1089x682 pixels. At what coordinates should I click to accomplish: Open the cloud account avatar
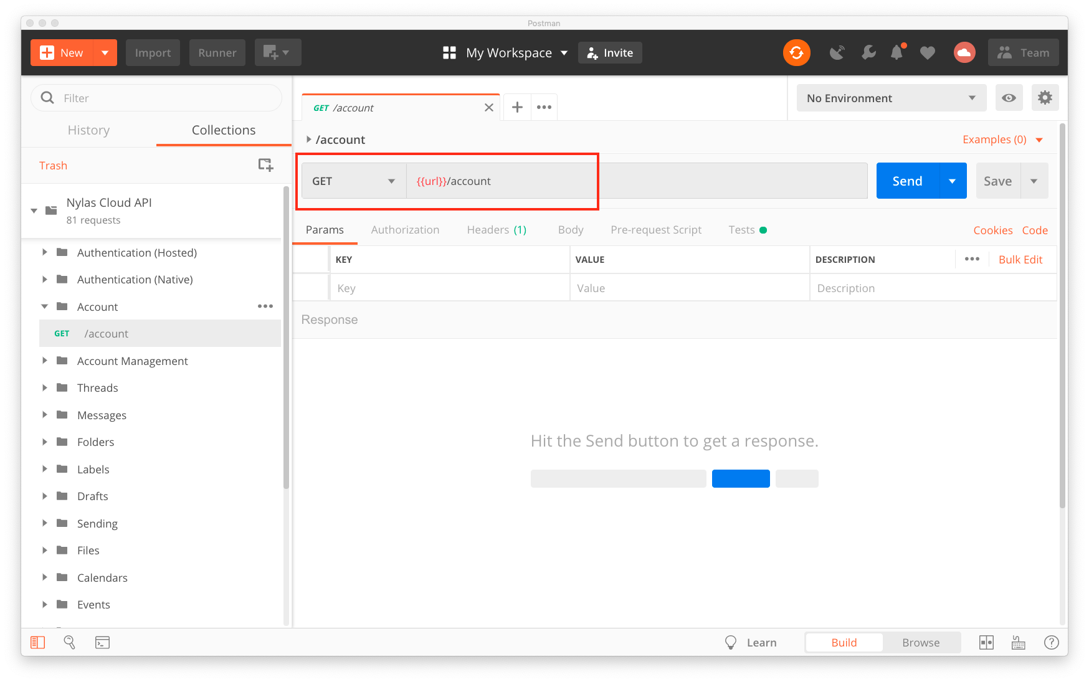click(x=964, y=53)
